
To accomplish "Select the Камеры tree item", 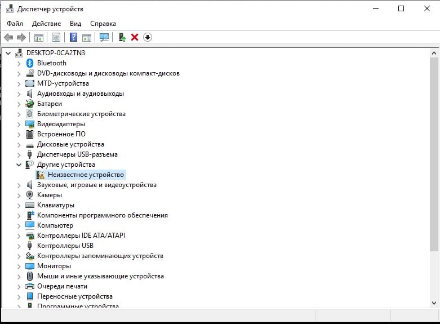I will [x=50, y=195].
